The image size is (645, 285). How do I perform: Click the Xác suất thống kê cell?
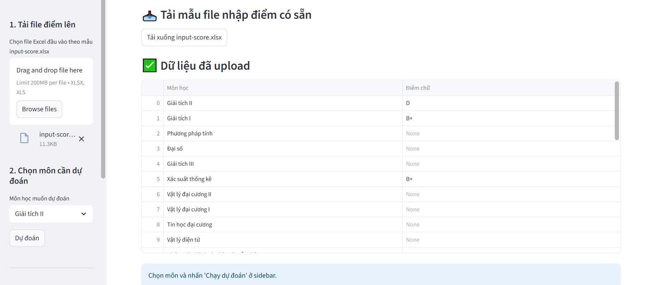tap(283, 179)
